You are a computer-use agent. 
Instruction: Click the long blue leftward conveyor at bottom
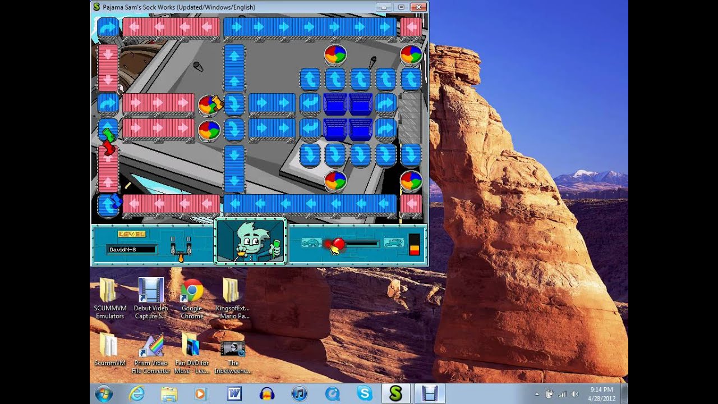310,204
